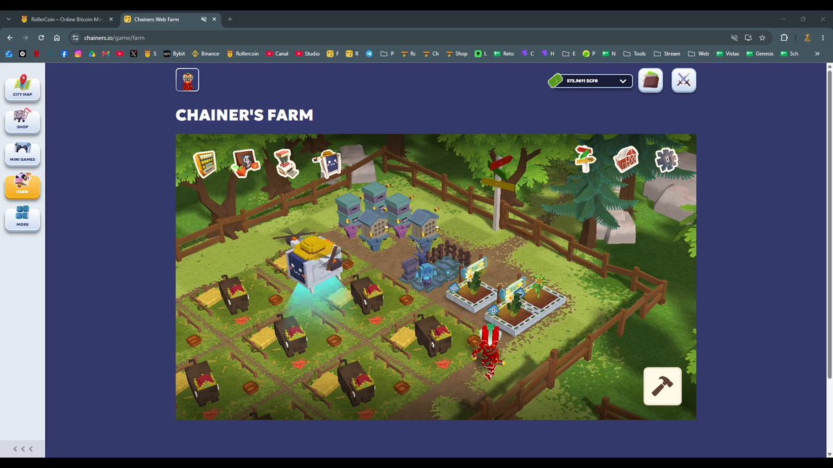833x468 pixels.
Task: Click the white helicopter robot on farm
Action: tap(314, 262)
